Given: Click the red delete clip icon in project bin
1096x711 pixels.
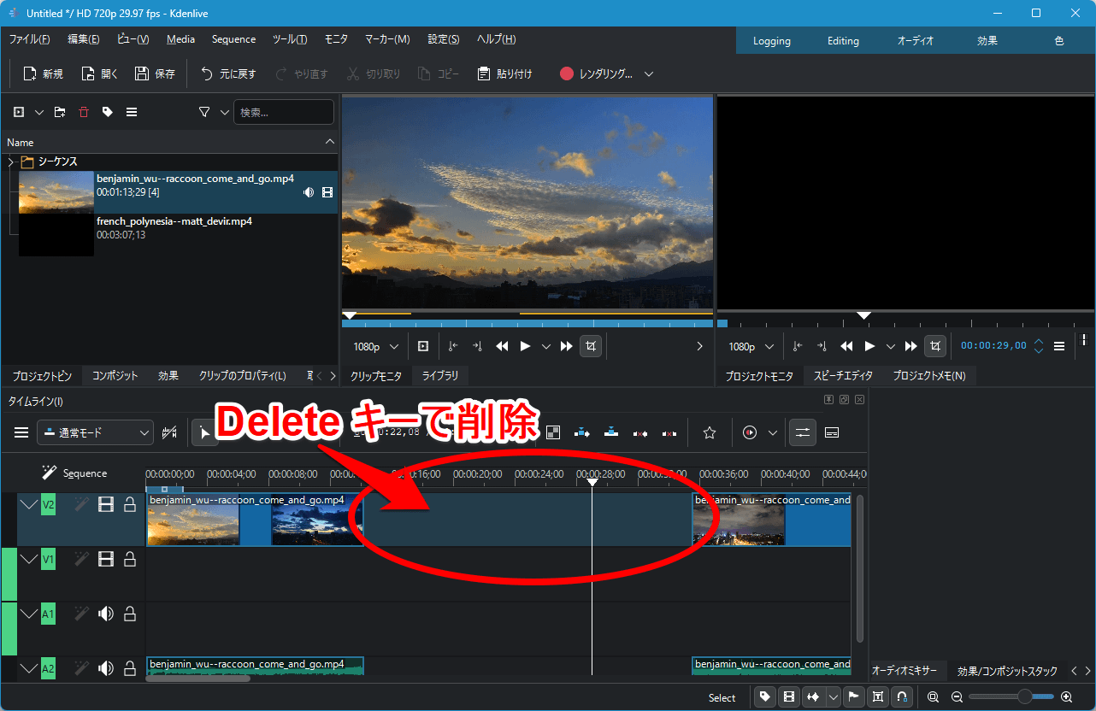Looking at the screenshot, I should point(83,112).
